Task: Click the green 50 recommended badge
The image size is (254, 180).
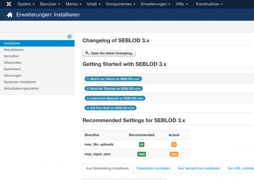Action: point(141,144)
